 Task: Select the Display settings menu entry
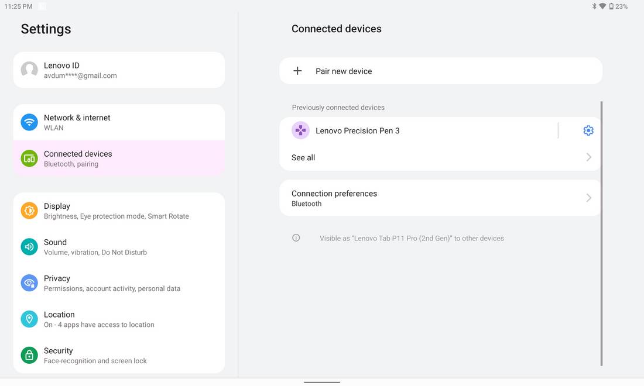point(119,211)
